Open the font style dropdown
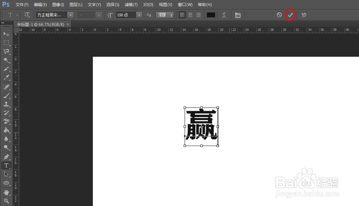Image resolution: width=359 pixels, height=206 pixels. click(99, 15)
